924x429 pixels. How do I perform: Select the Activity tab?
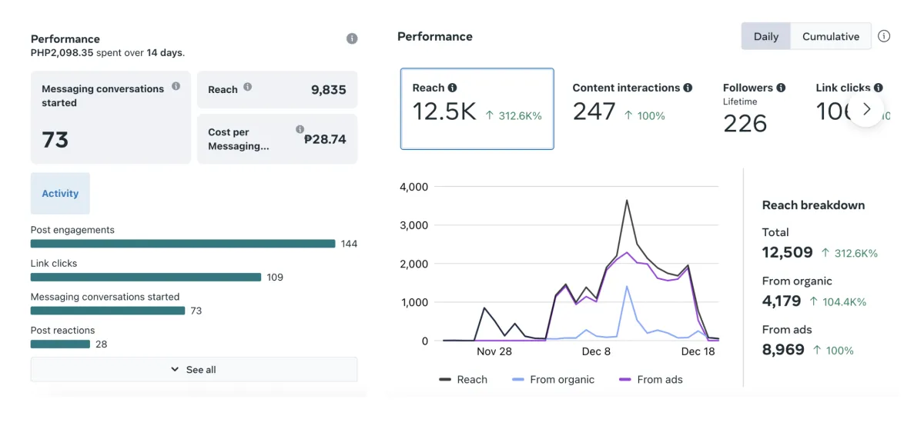pyautogui.click(x=60, y=193)
